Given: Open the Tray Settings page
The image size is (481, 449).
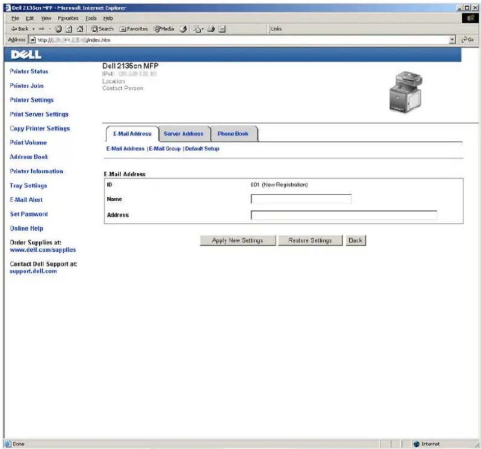Looking at the screenshot, I should coord(28,185).
